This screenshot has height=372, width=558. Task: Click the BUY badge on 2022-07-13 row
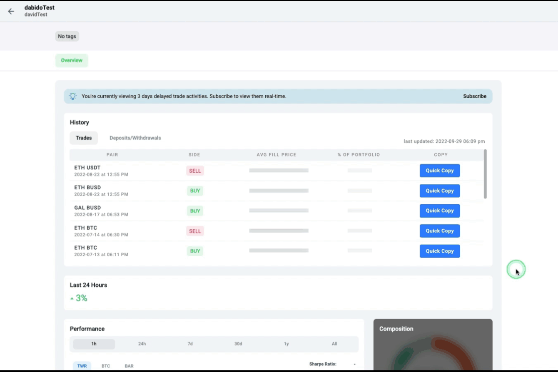(x=195, y=251)
